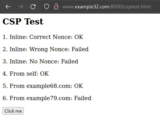Image resolution: width=160 pixels, height=119 pixels.
Task: Click the 'OK' result for Correct Nonce
Action: tap(79, 37)
